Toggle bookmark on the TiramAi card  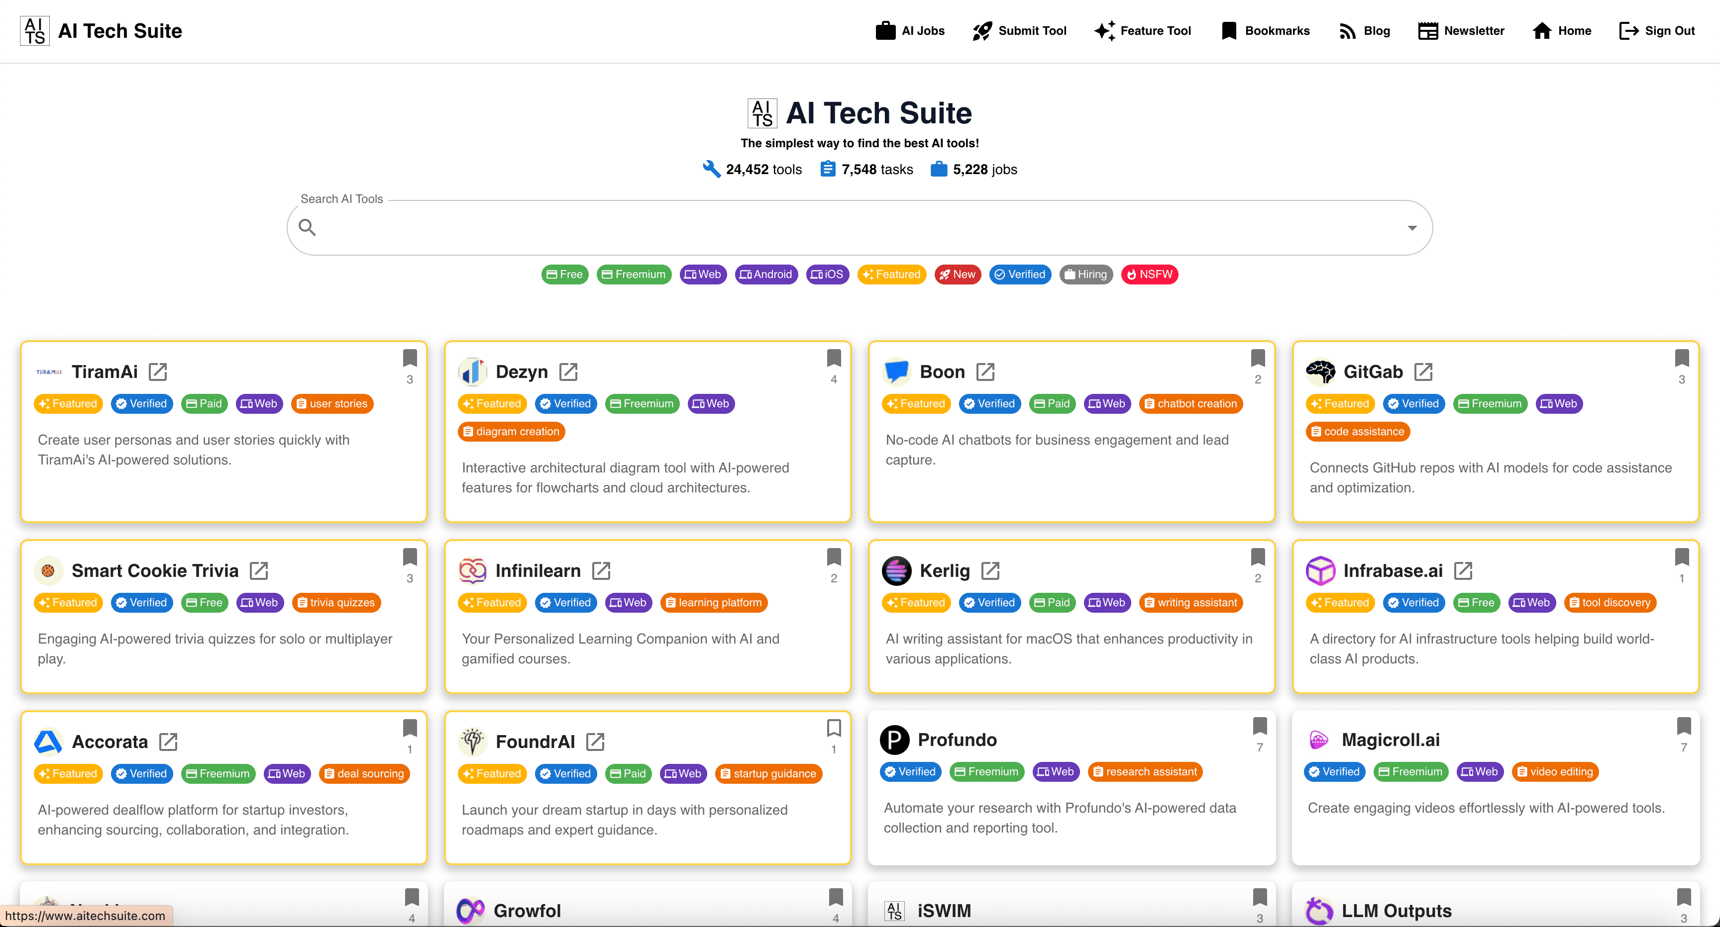pos(410,359)
